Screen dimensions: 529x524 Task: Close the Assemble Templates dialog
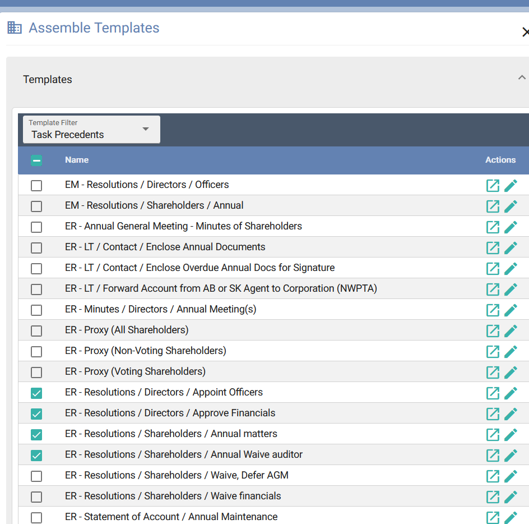point(525,32)
